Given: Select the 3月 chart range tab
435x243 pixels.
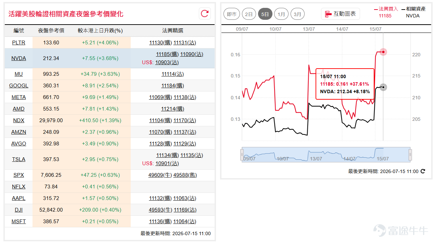Looking at the screenshot, I should click(x=297, y=14).
